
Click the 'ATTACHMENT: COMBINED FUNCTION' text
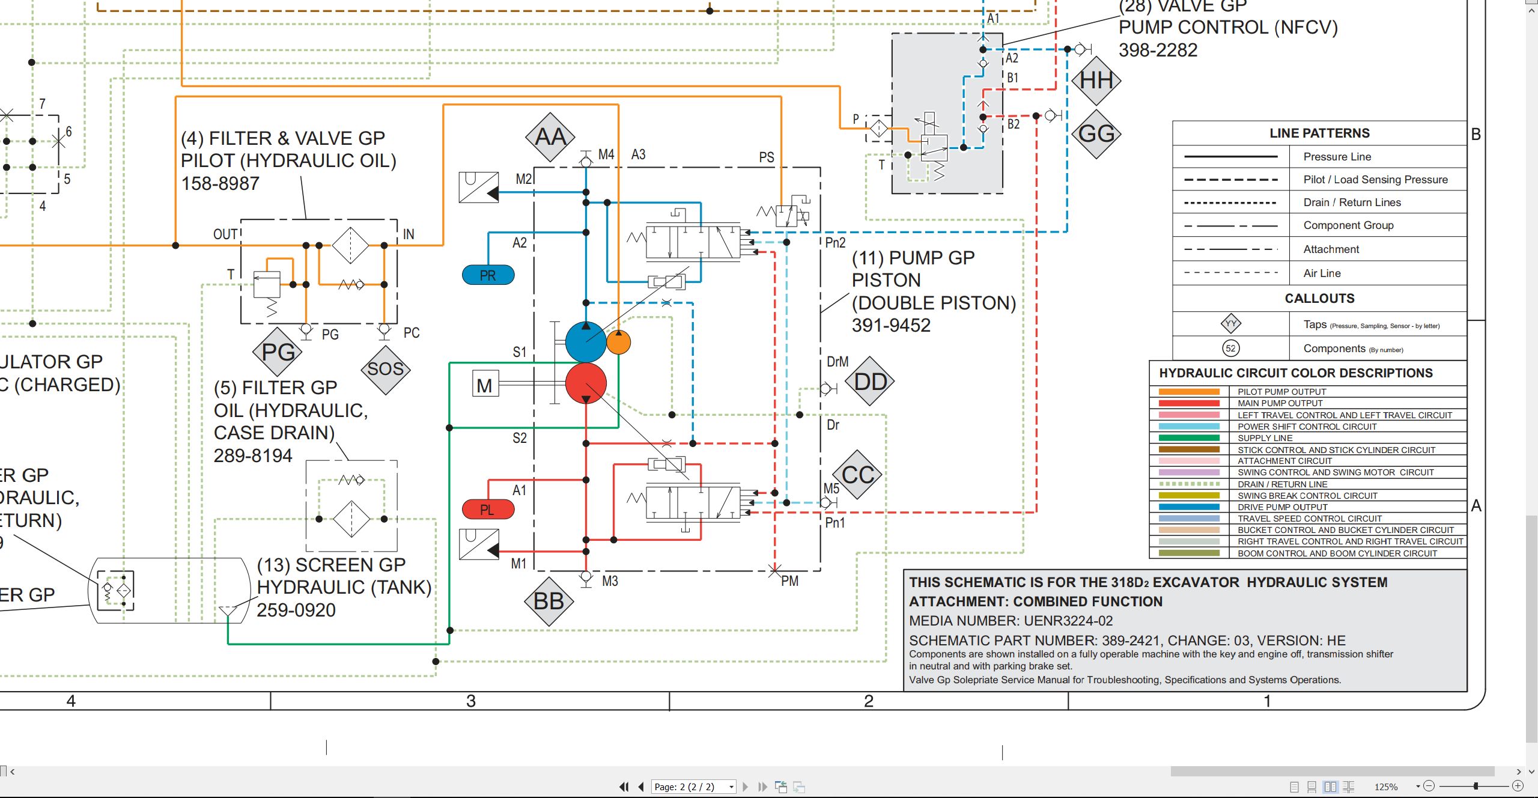coord(1036,602)
